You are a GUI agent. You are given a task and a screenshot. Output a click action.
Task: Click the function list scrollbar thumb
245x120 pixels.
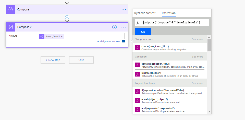[x=209, y=45]
